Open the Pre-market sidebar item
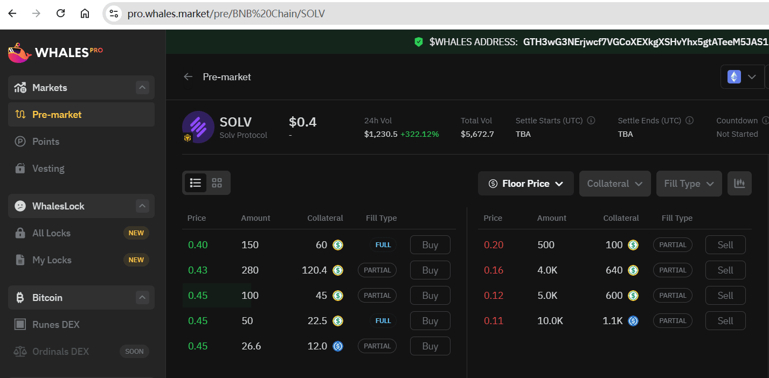The width and height of the screenshot is (769, 378). pos(81,114)
